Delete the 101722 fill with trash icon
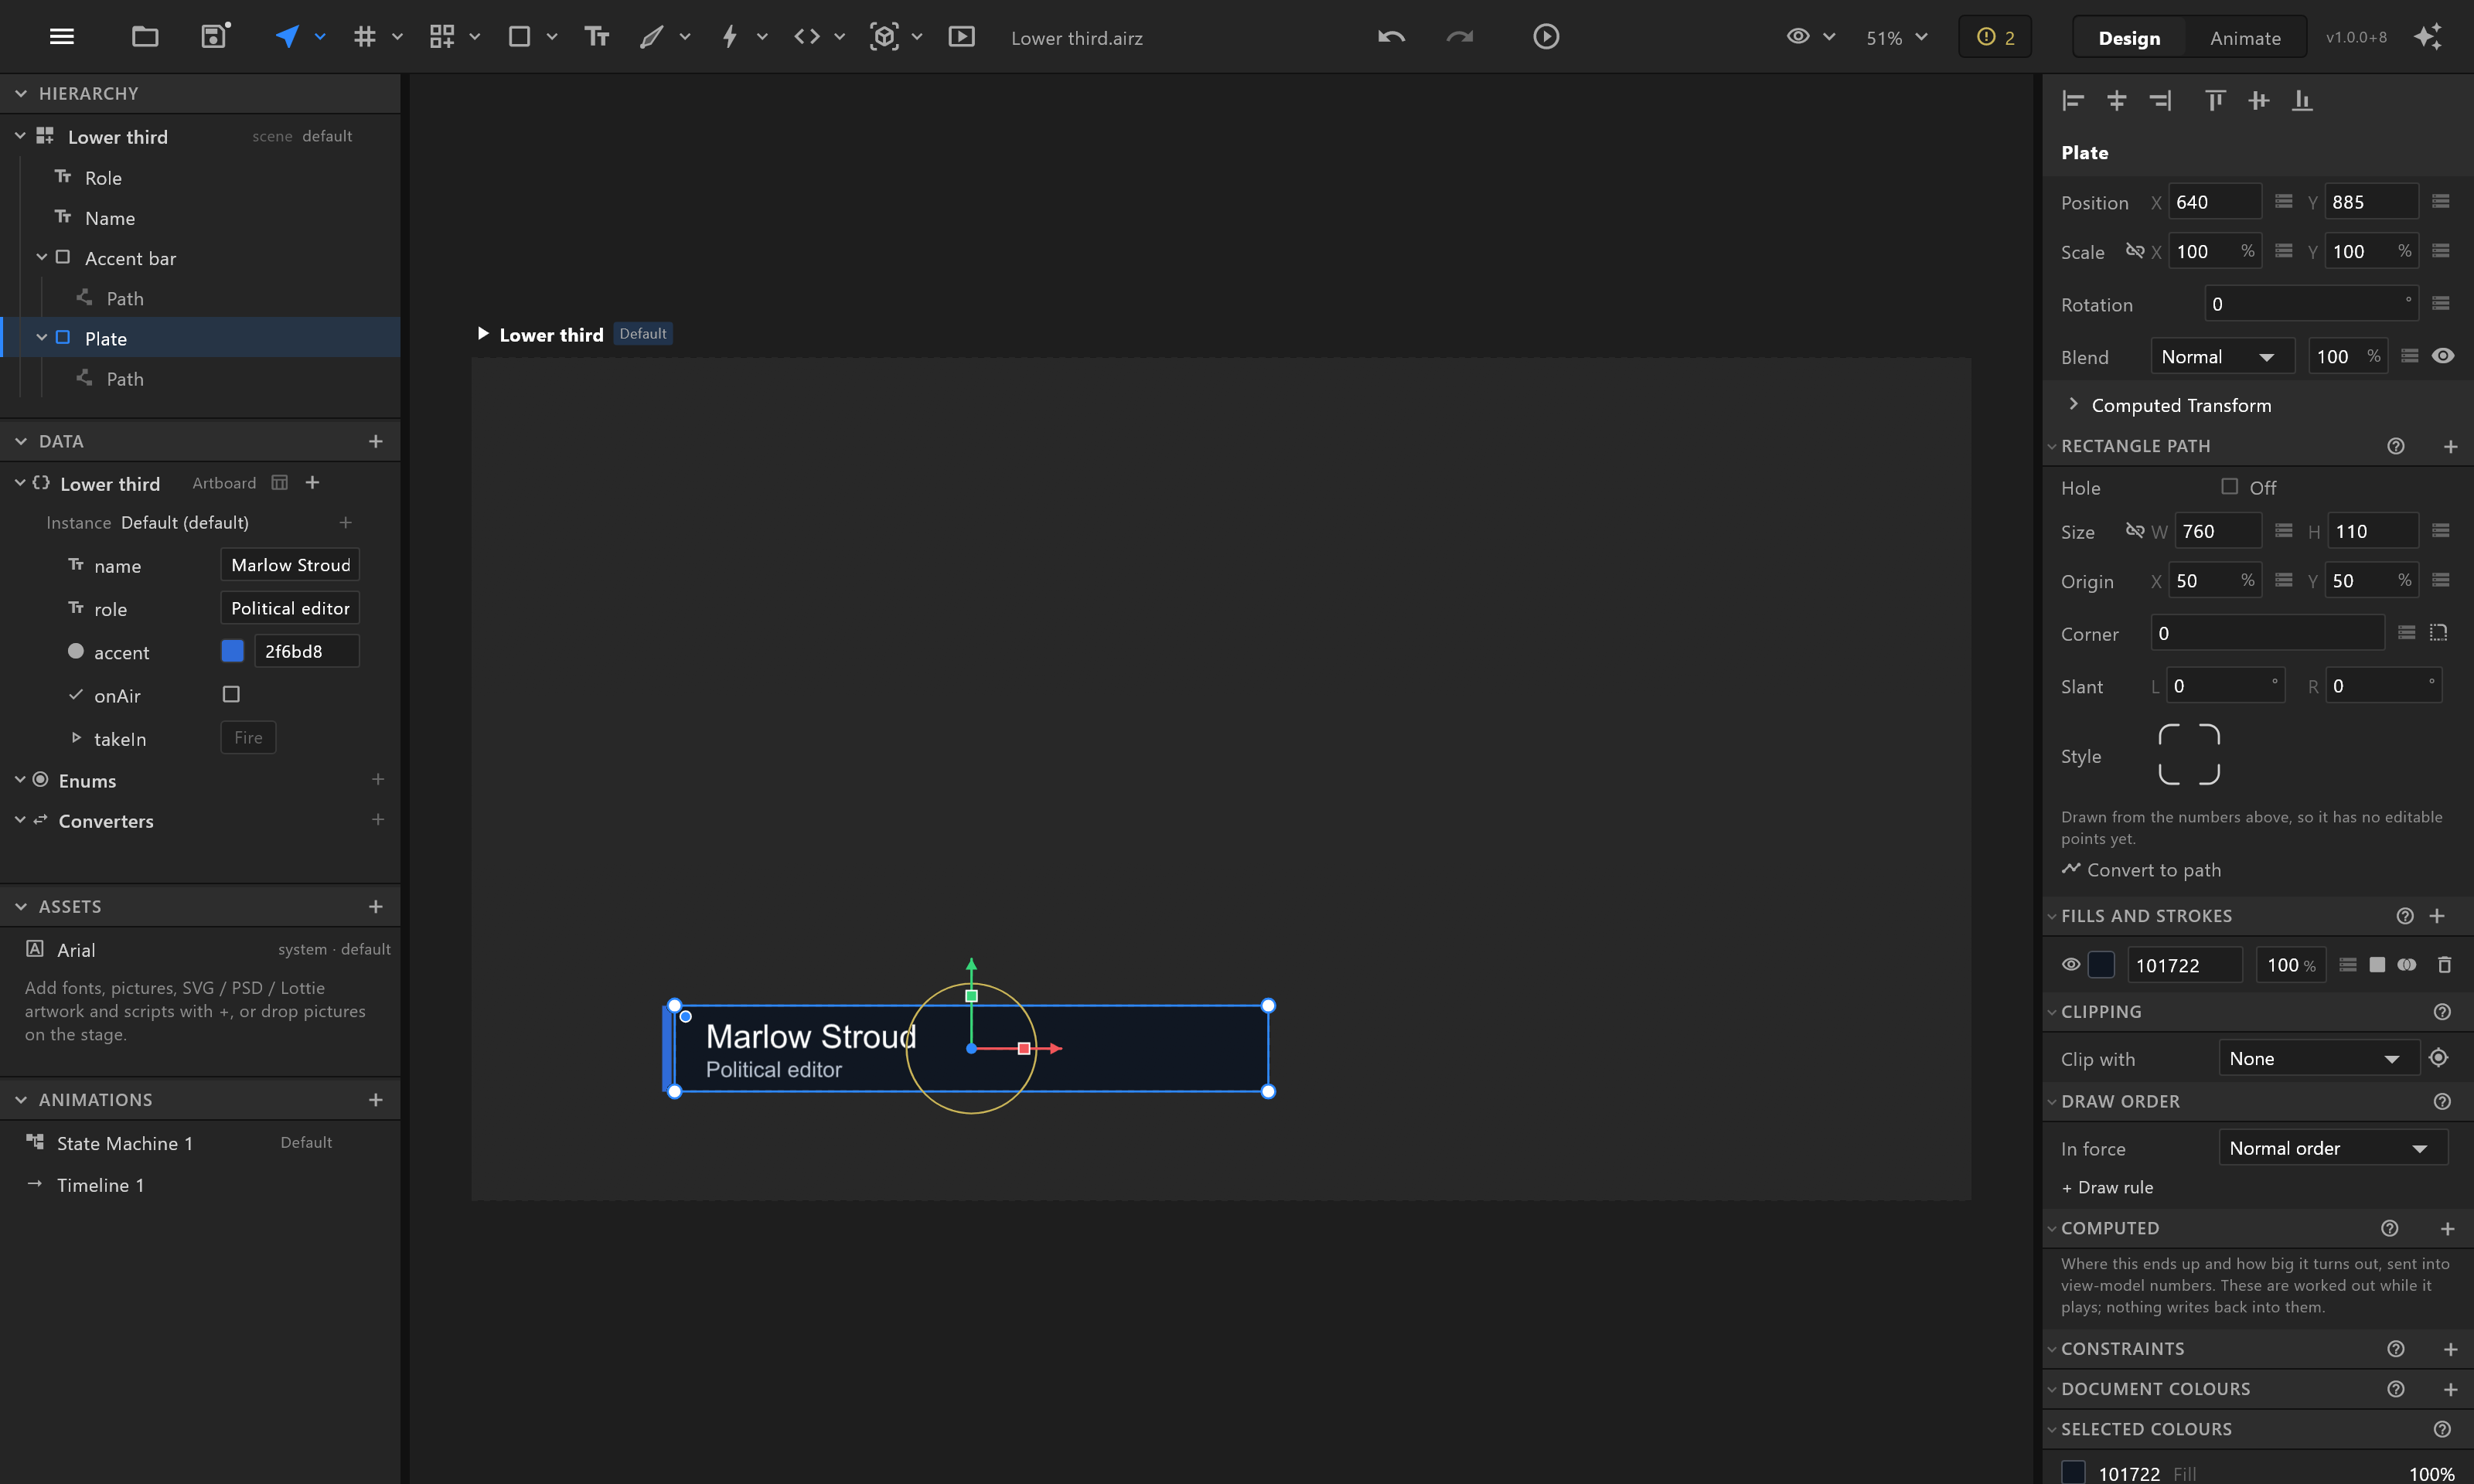This screenshot has width=2474, height=1484. tap(2444, 964)
